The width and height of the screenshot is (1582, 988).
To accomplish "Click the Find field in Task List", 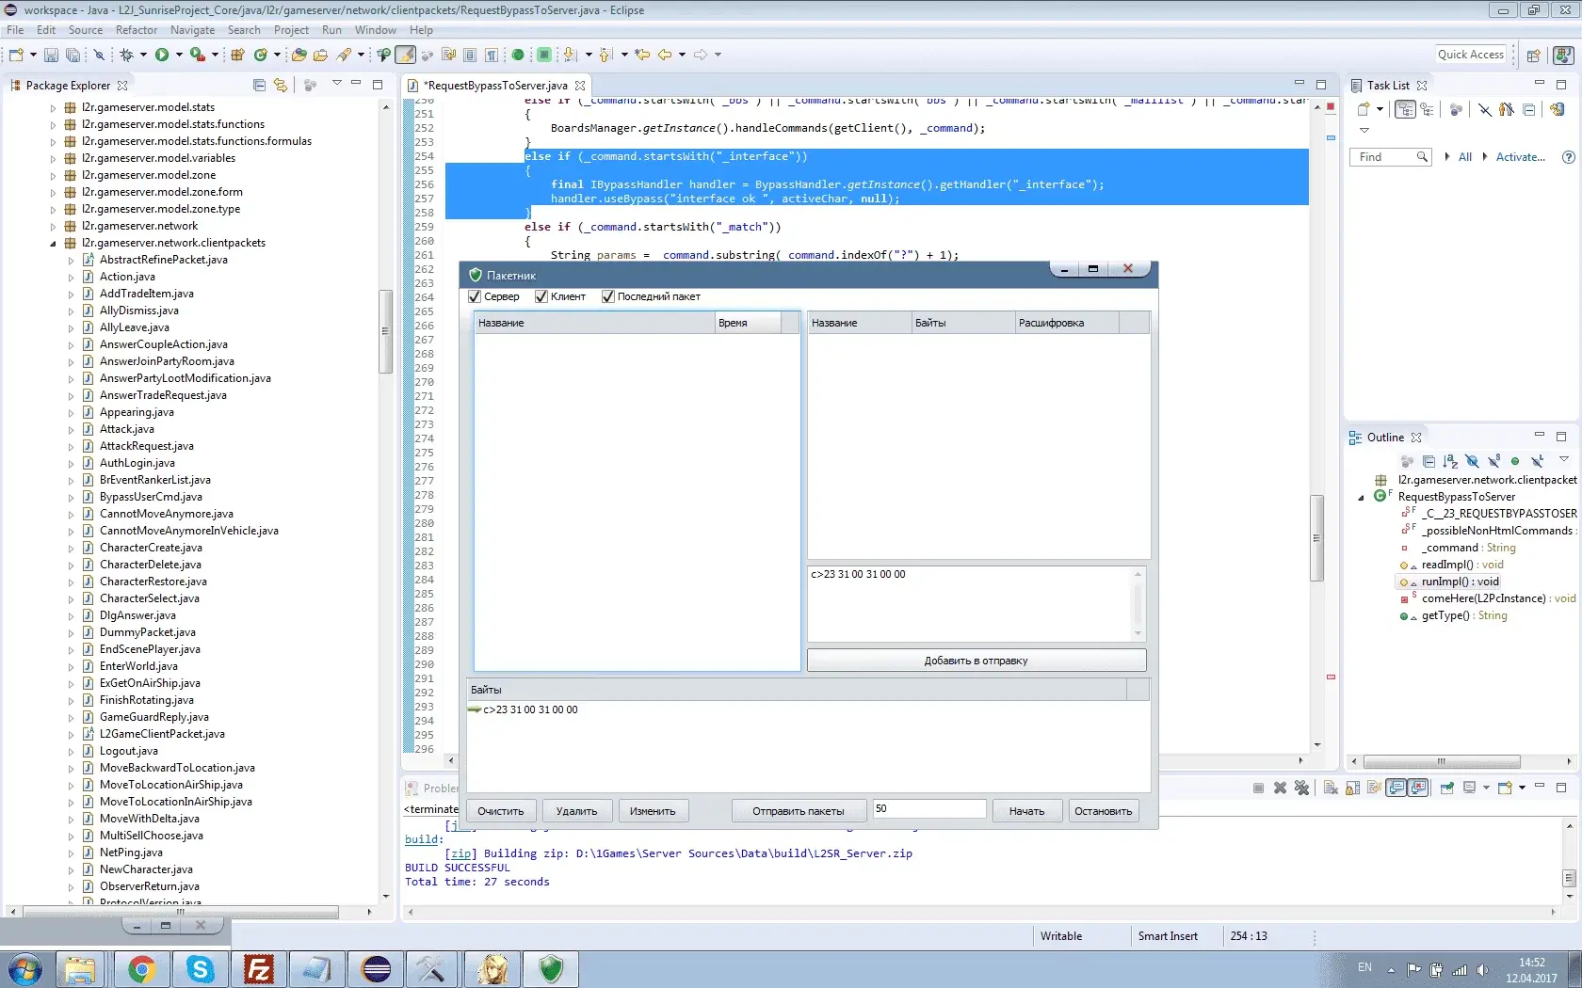I will 1389,157.
